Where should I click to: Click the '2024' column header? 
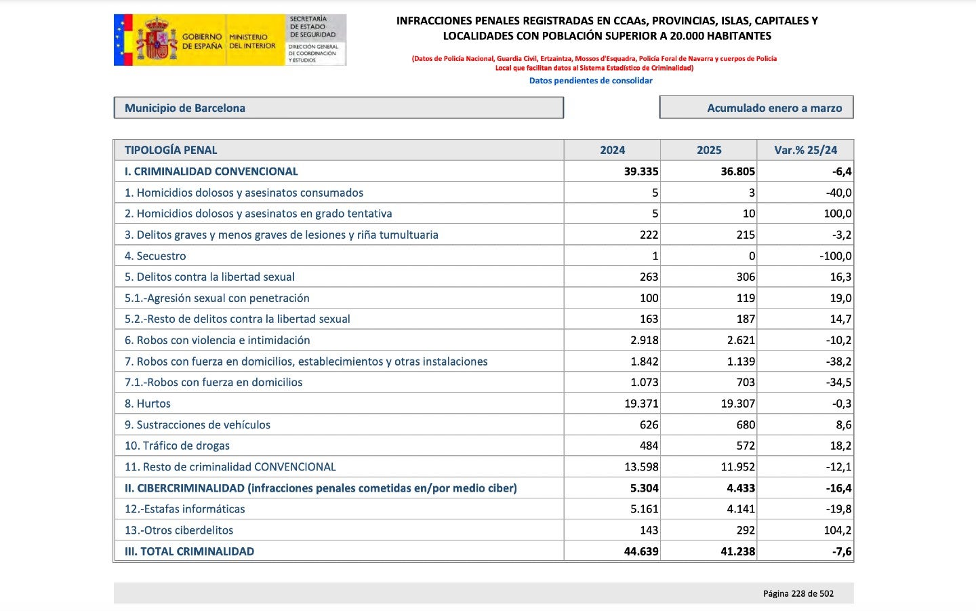click(612, 150)
